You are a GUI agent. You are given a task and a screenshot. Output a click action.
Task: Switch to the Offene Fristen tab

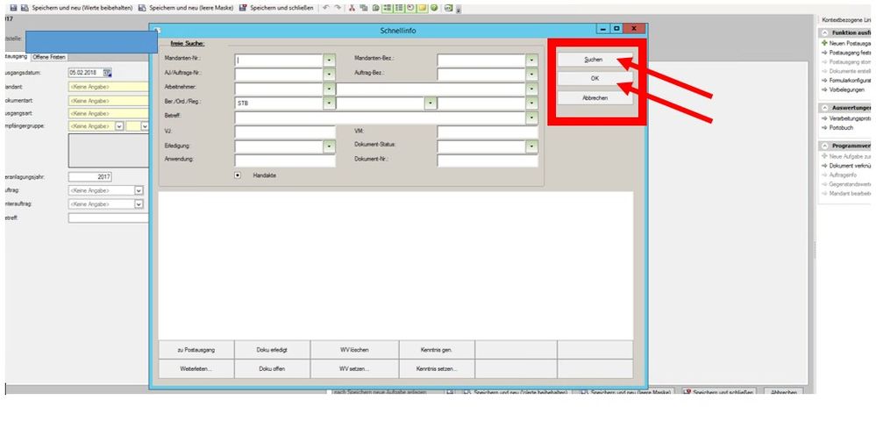point(49,57)
